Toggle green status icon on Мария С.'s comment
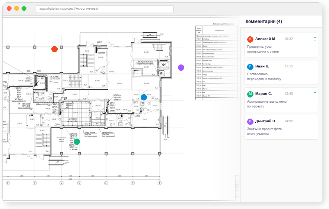Viewport: 329px width, 209px height. pyautogui.click(x=315, y=94)
